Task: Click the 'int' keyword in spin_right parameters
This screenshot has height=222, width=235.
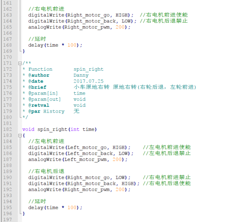Action: tap(75, 129)
